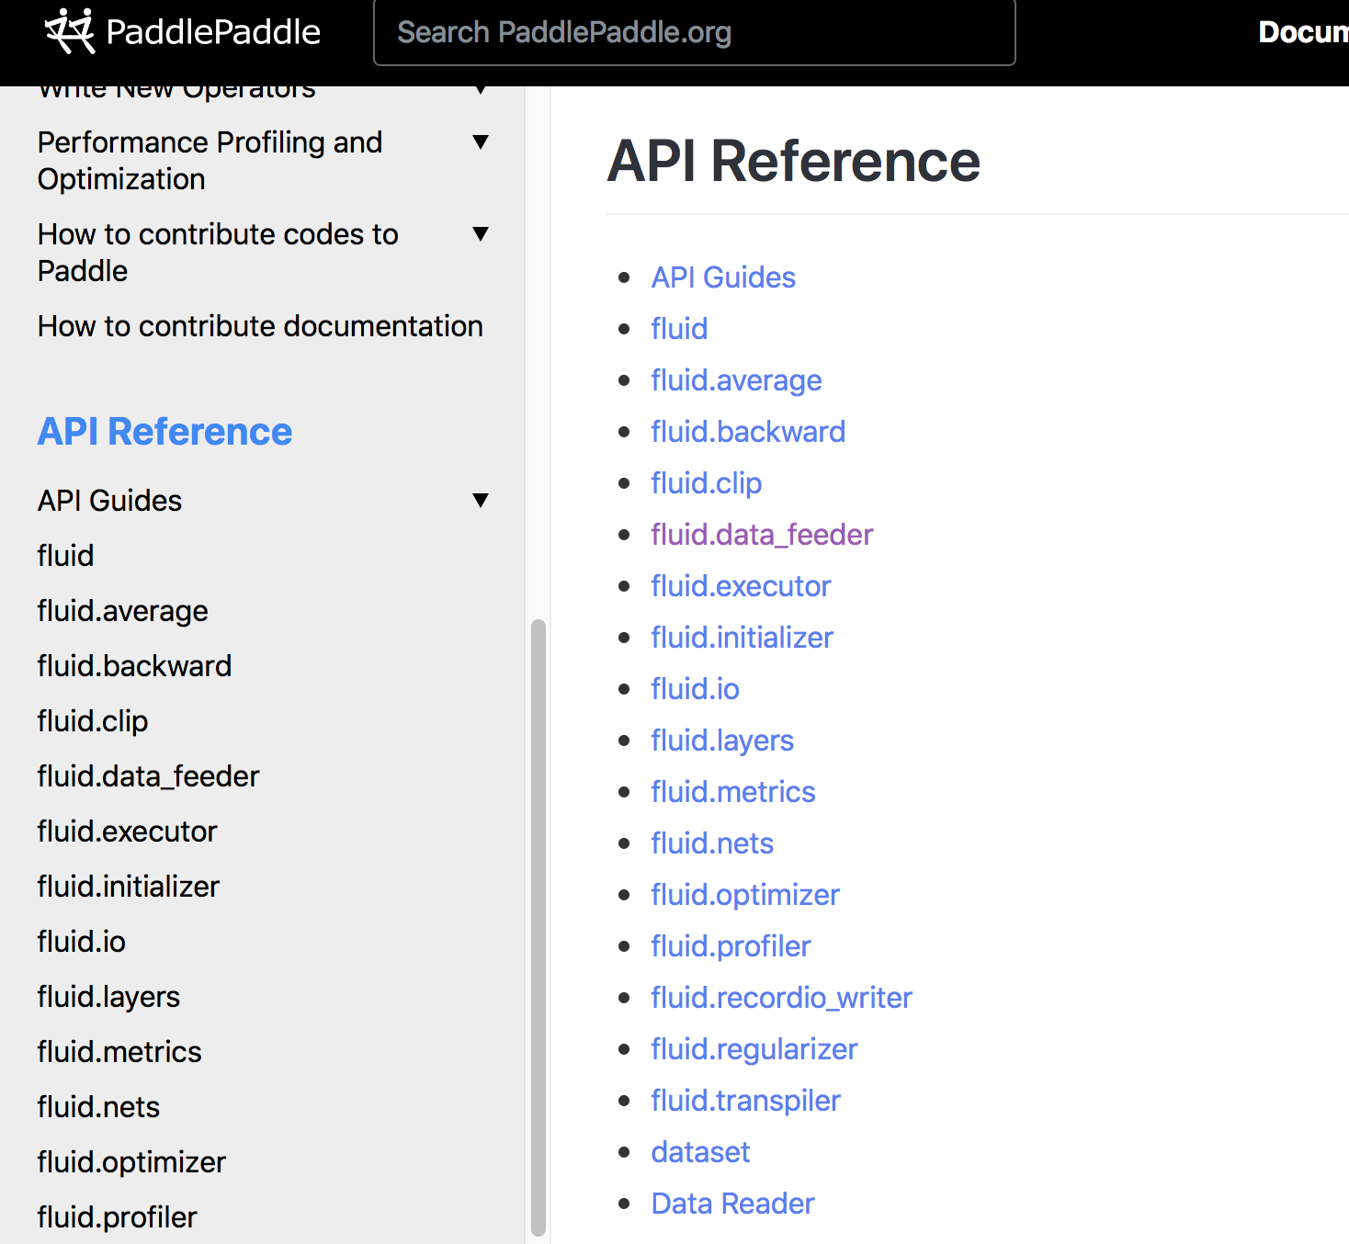Open the fluid.profiler content link
This screenshot has width=1349, height=1244.
point(731,946)
